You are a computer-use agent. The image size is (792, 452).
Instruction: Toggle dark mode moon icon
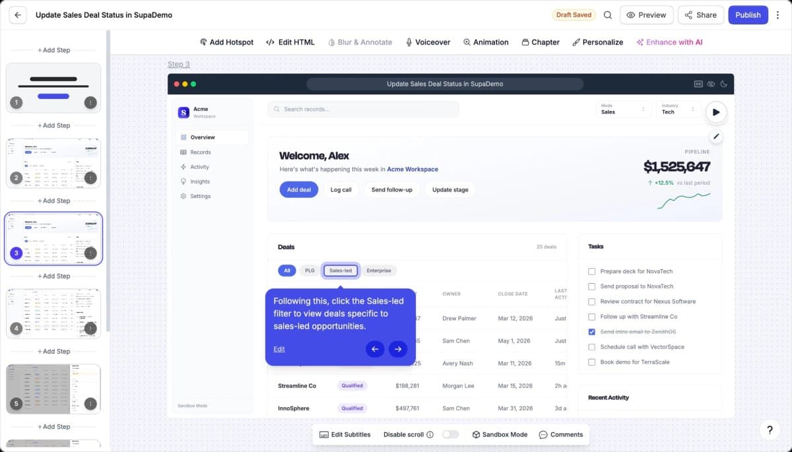click(723, 84)
